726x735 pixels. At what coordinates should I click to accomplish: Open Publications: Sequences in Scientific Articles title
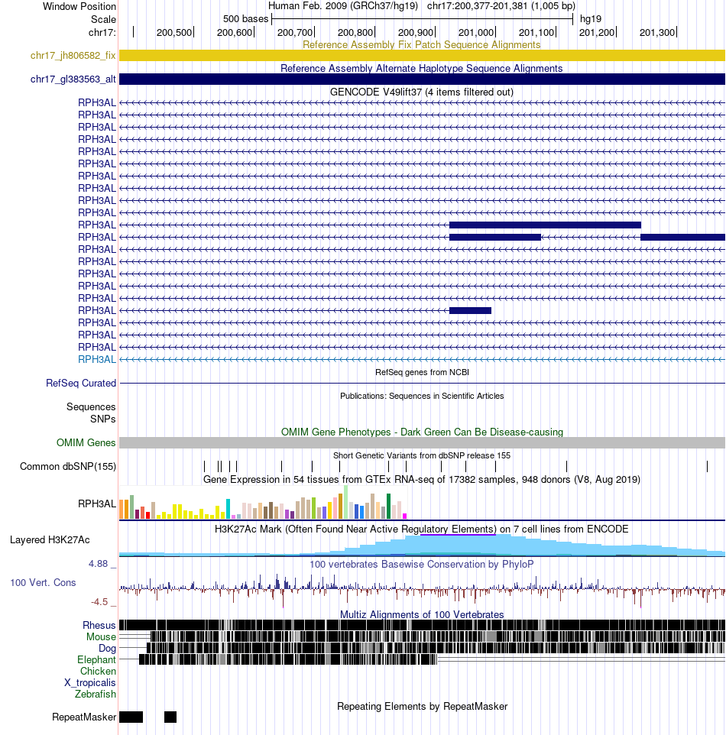[422, 396]
